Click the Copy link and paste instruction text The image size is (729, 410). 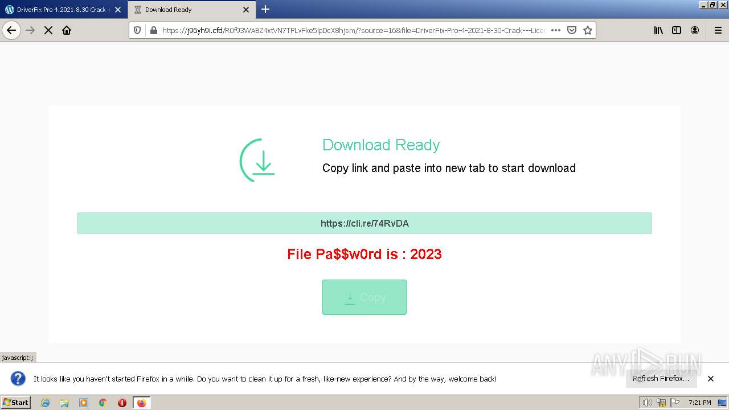click(449, 168)
